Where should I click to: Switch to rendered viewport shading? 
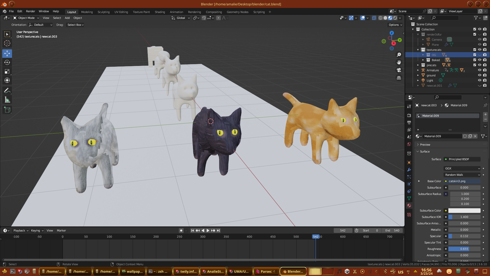[395, 18]
